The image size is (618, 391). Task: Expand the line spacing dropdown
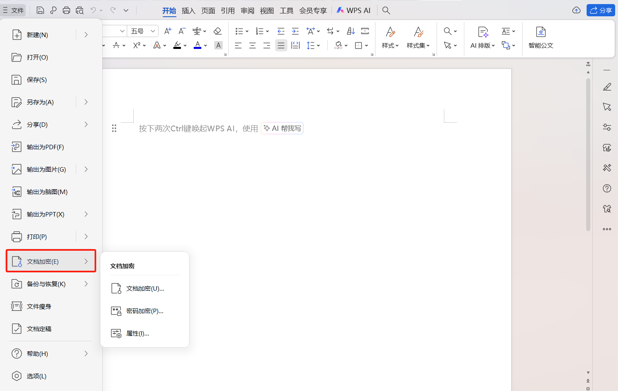click(313, 45)
